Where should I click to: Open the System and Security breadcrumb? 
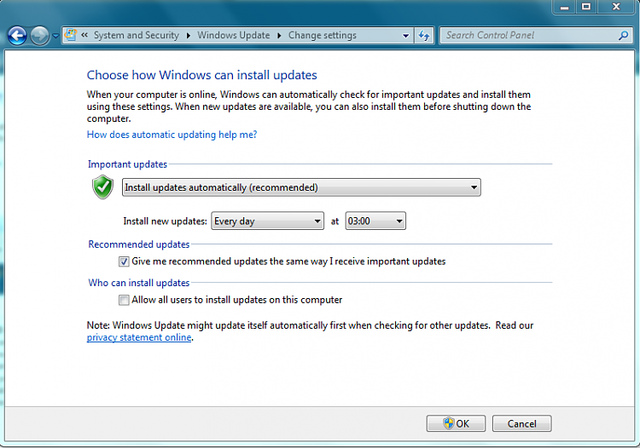(137, 36)
